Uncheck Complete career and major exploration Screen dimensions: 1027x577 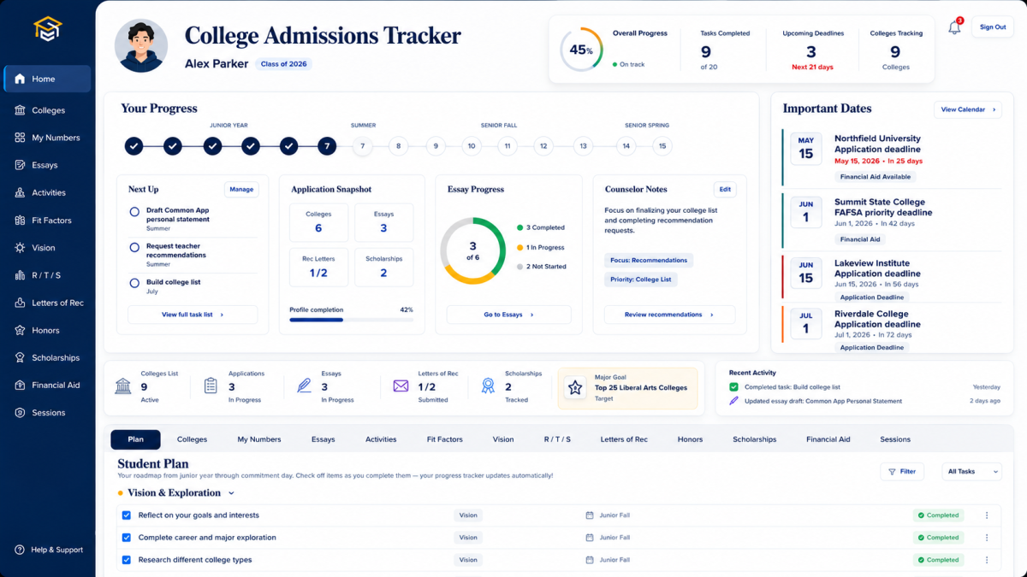click(x=127, y=538)
